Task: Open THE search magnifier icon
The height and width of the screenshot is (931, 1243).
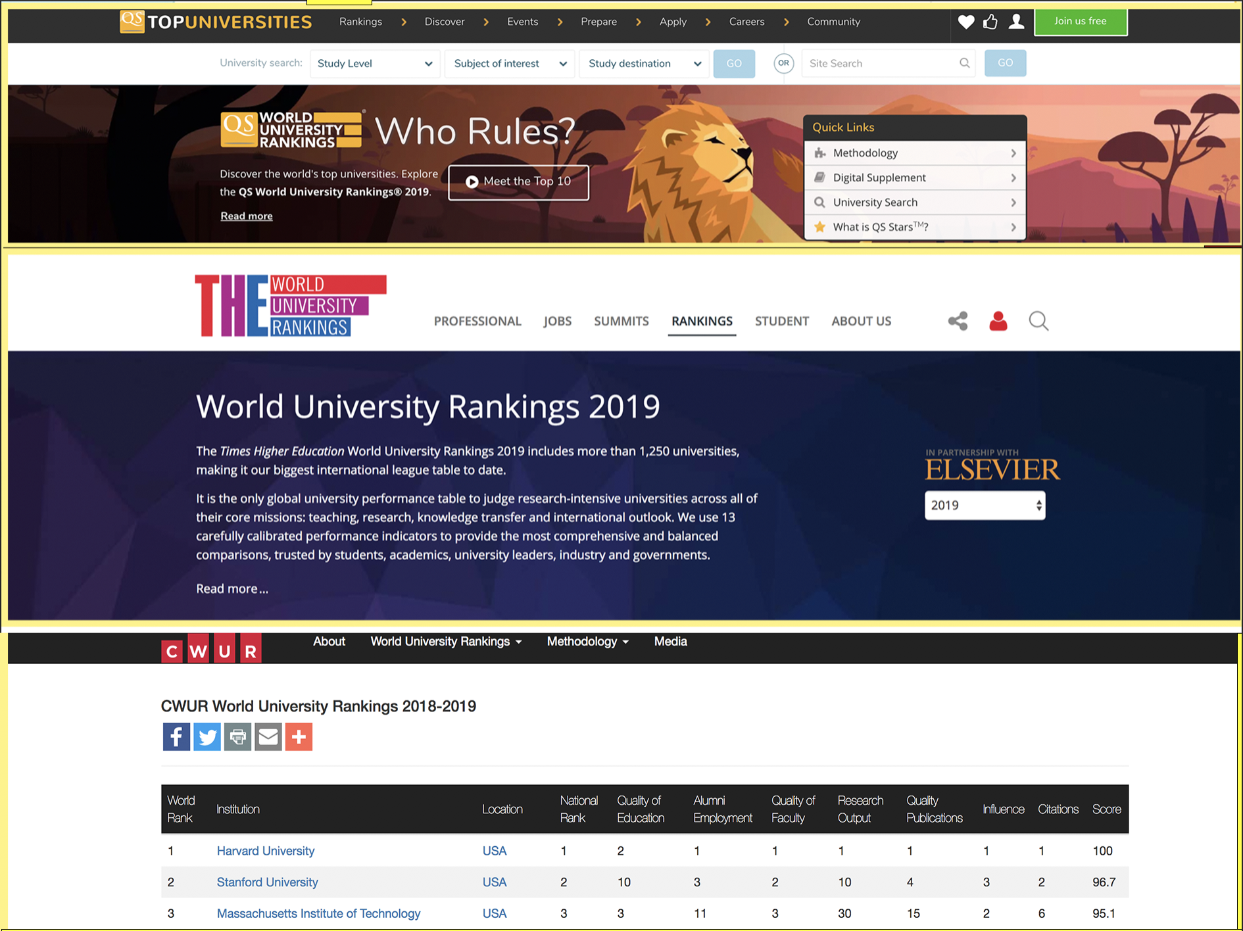Action: tap(1038, 321)
